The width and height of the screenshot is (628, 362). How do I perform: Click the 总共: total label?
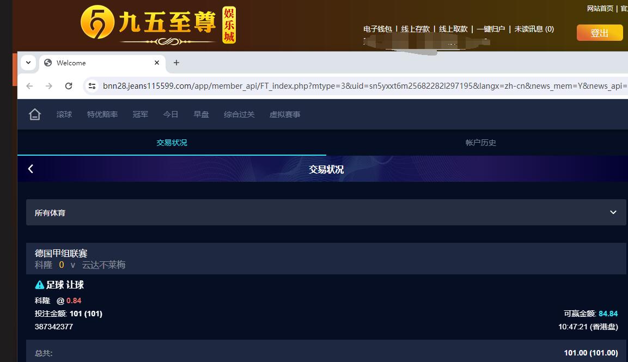tap(44, 353)
